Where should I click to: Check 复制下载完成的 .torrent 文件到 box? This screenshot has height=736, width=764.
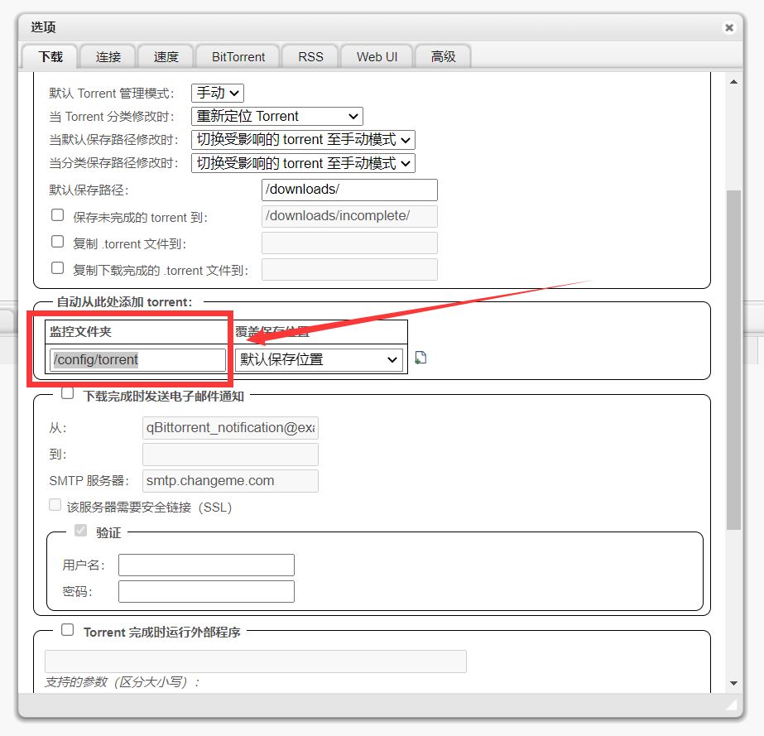[x=57, y=267]
